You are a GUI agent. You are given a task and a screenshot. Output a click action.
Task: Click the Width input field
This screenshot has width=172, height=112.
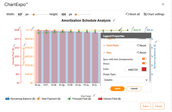pos(20,14)
